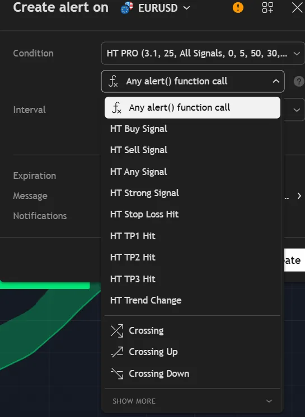
Task: Open the HT PRO condition dropdown
Action: [x=203, y=53]
